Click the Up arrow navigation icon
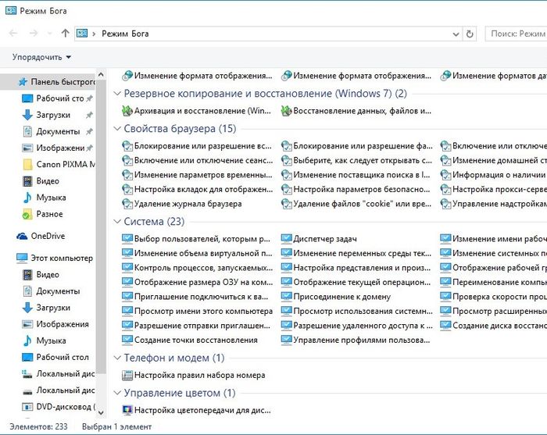 (x=65, y=34)
